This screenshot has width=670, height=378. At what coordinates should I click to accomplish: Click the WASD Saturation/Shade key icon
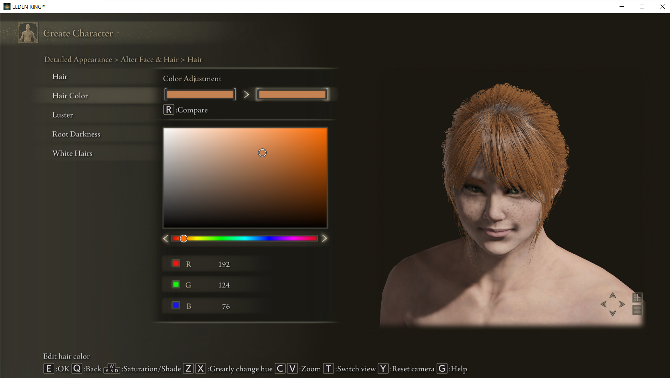tap(112, 369)
